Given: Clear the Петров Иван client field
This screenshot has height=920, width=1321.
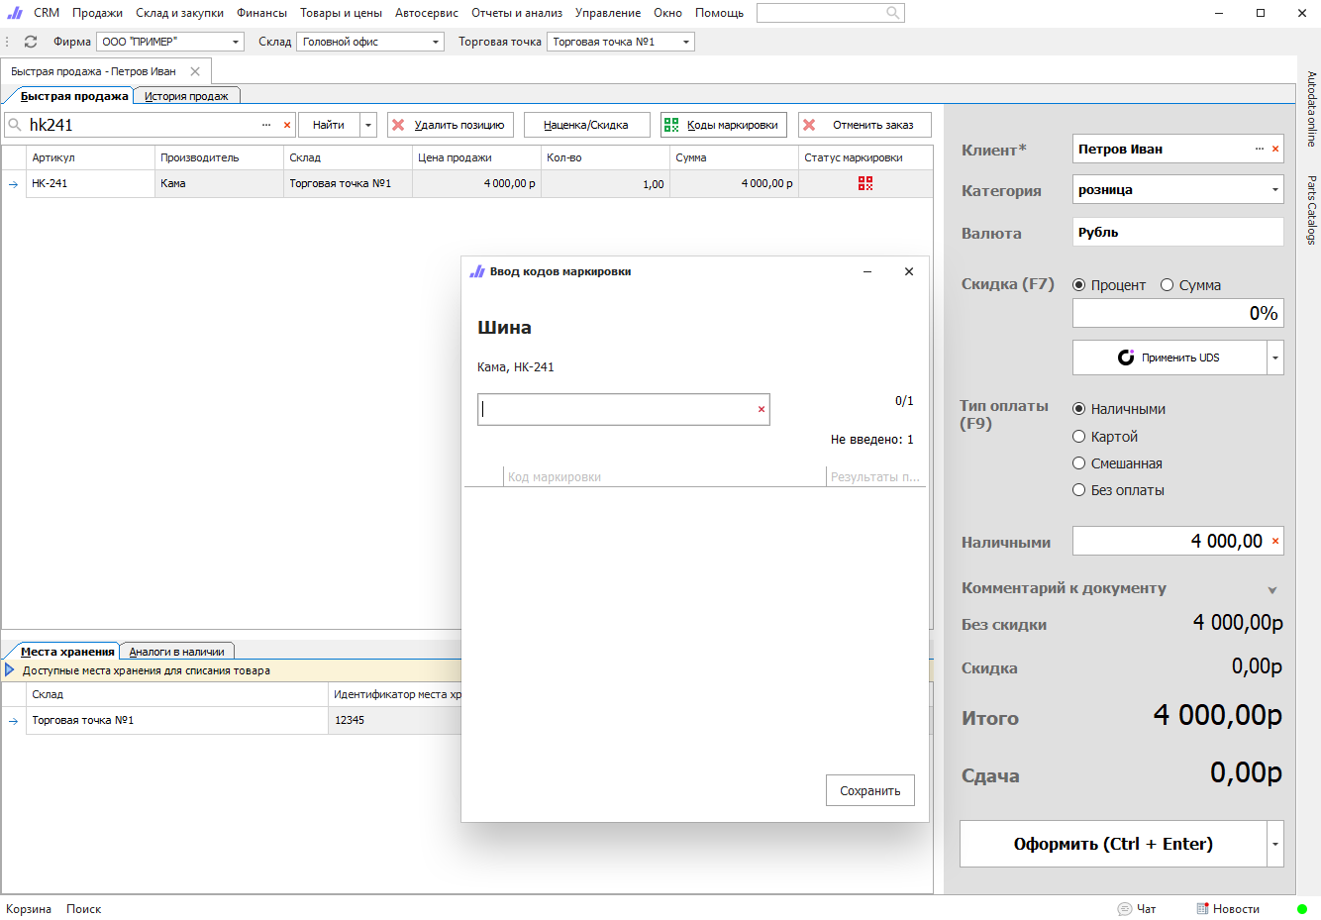Looking at the screenshot, I should (1275, 150).
